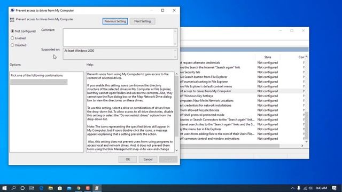342x192 pixels.
Task: Select Computers Near Me in Network Locations row
Action: [242, 101]
